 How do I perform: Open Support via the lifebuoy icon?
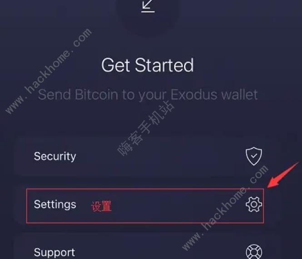(x=254, y=252)
